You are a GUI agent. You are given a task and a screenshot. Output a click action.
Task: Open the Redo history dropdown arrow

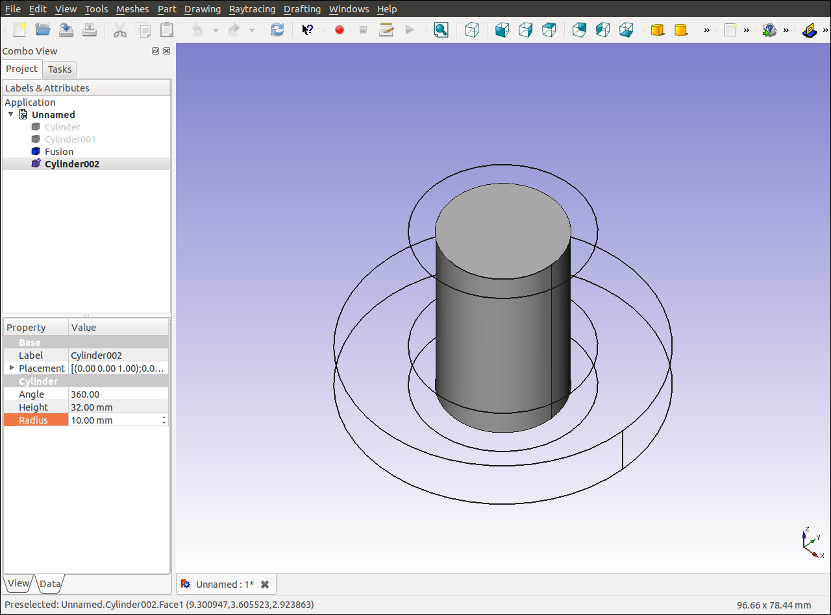pos(252,30)
